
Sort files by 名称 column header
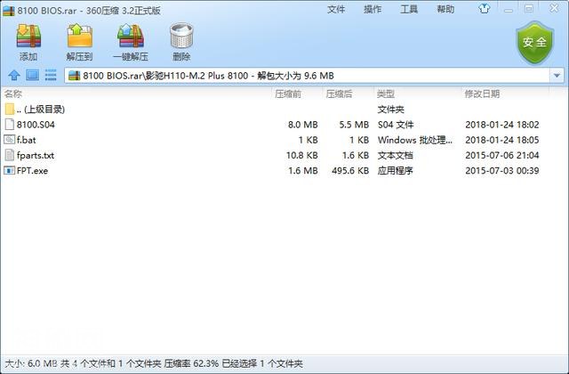[13, 93]
